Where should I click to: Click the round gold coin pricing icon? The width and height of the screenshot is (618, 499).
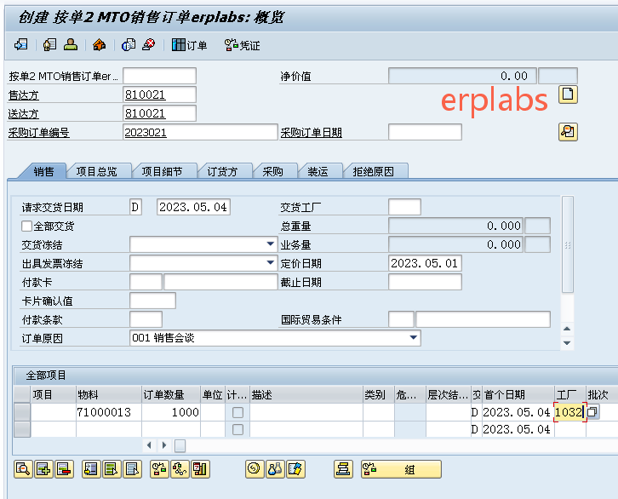(255, 469)
